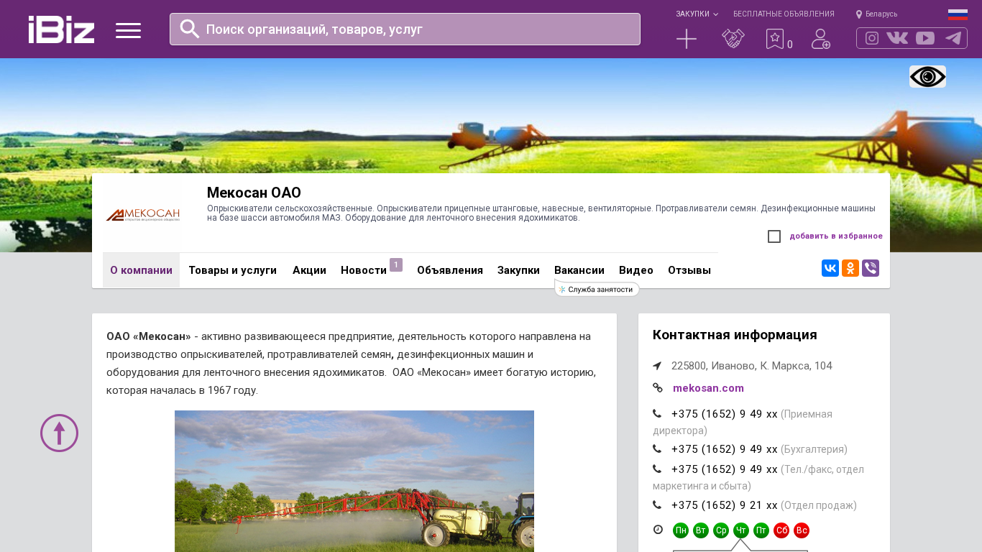Select the Чт weekday circle
The image size is (982, 552).
(x=741, y=530)
